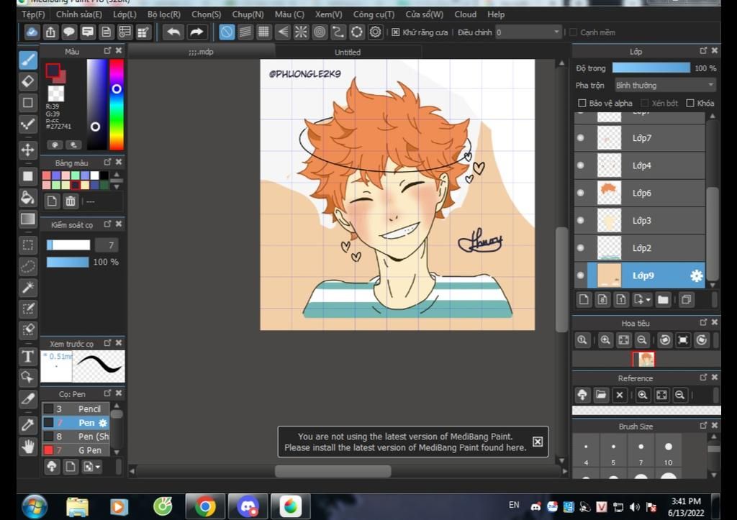Open the Công cụ(T) menu
The width and height of the screenshot is (737, 520).
[374, 14]
